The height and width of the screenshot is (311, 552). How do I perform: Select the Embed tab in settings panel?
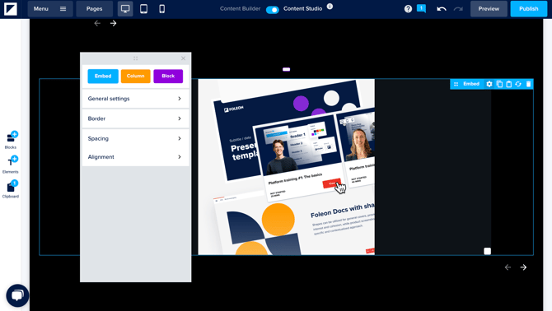pyautogui.click(x=103, y=76)
